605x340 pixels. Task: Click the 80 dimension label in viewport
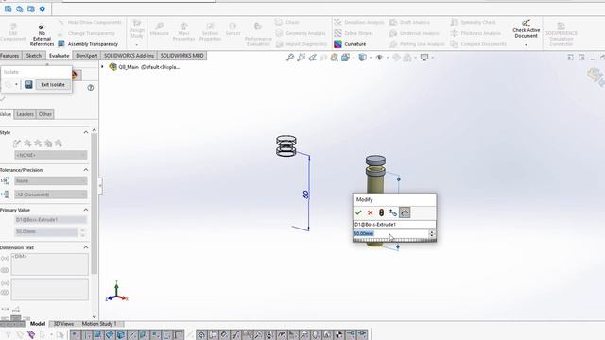[x=306, y=195]
